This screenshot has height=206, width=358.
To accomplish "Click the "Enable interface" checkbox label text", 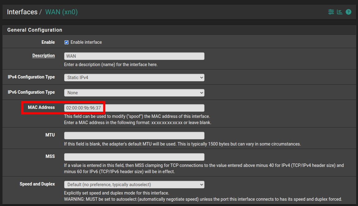I will [86, 42].
